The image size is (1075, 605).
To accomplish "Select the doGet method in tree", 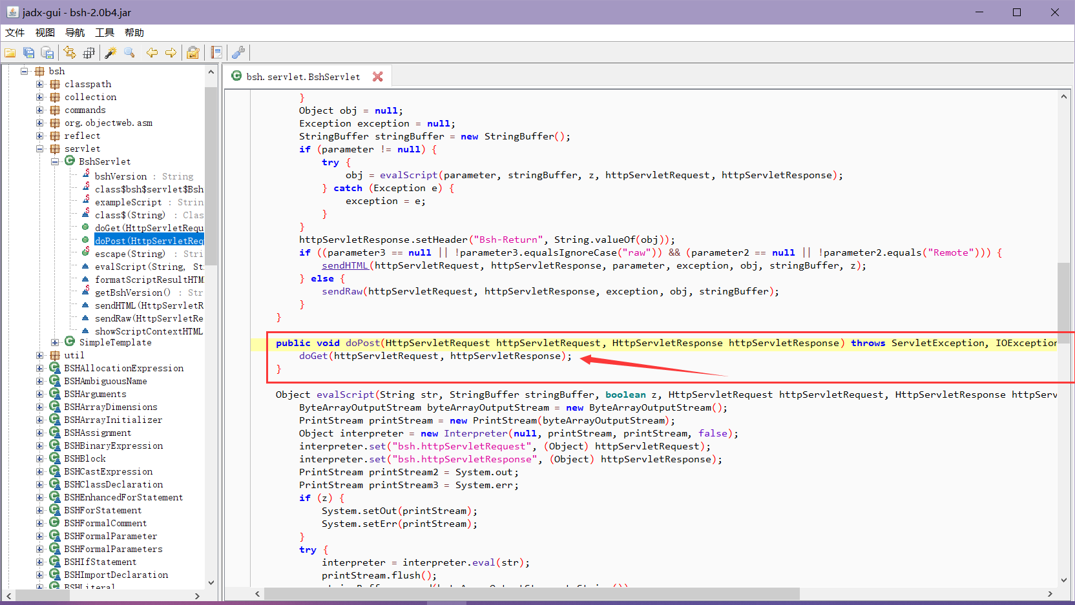I will click(x=149, y=228).
